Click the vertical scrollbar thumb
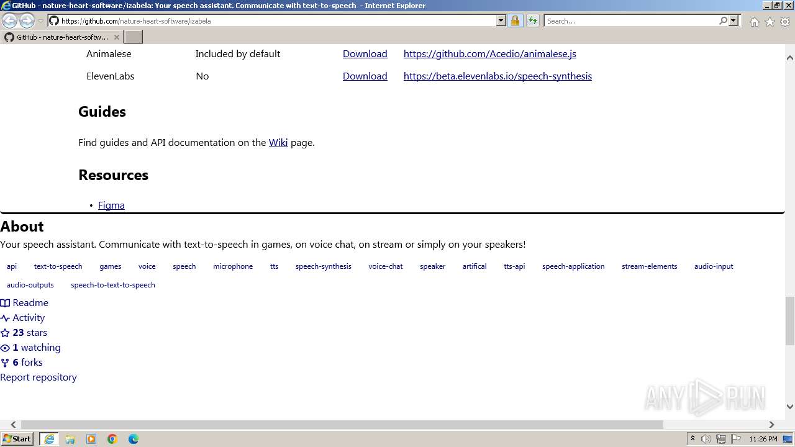The image size is (795, 447). coord(790,320)
